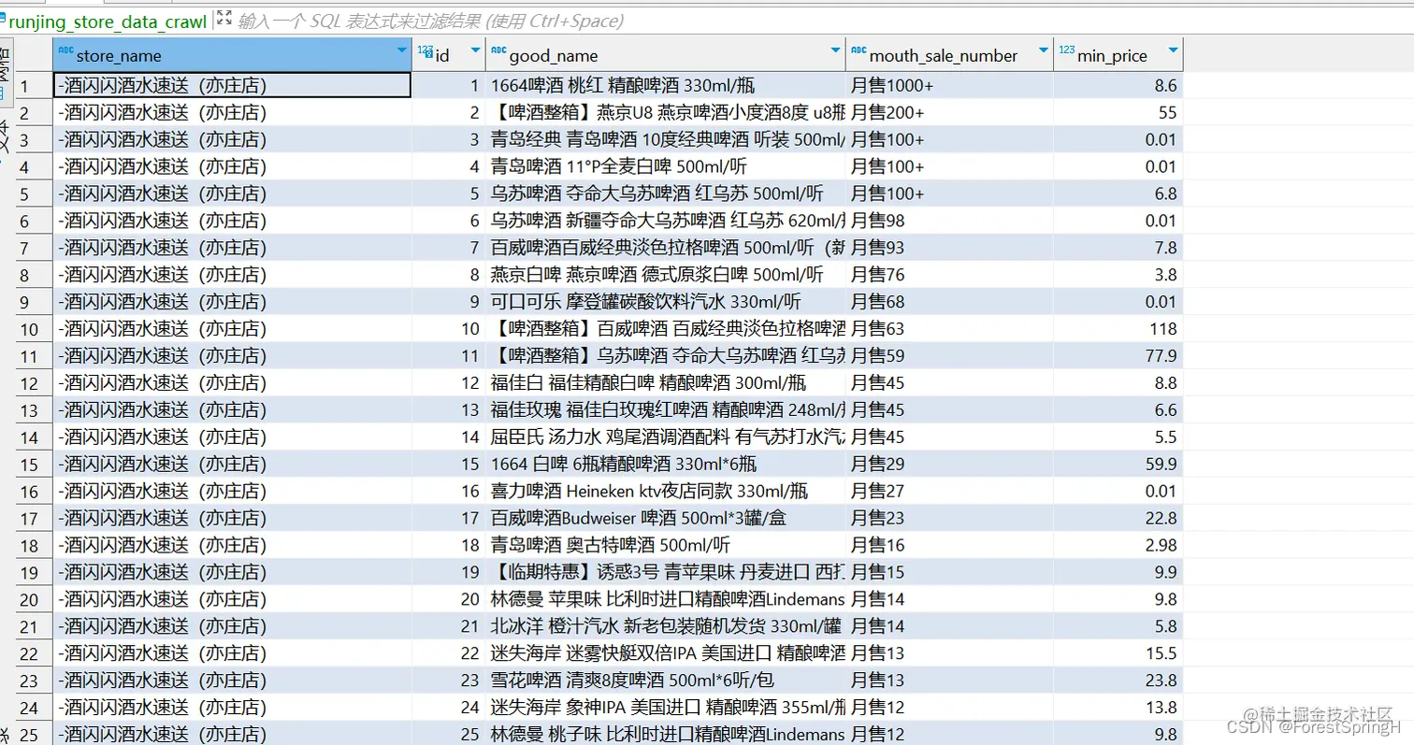Click the '月售1000+' sales cell
The width and height of the screenshot is (1414, 745).
point(949,86)
